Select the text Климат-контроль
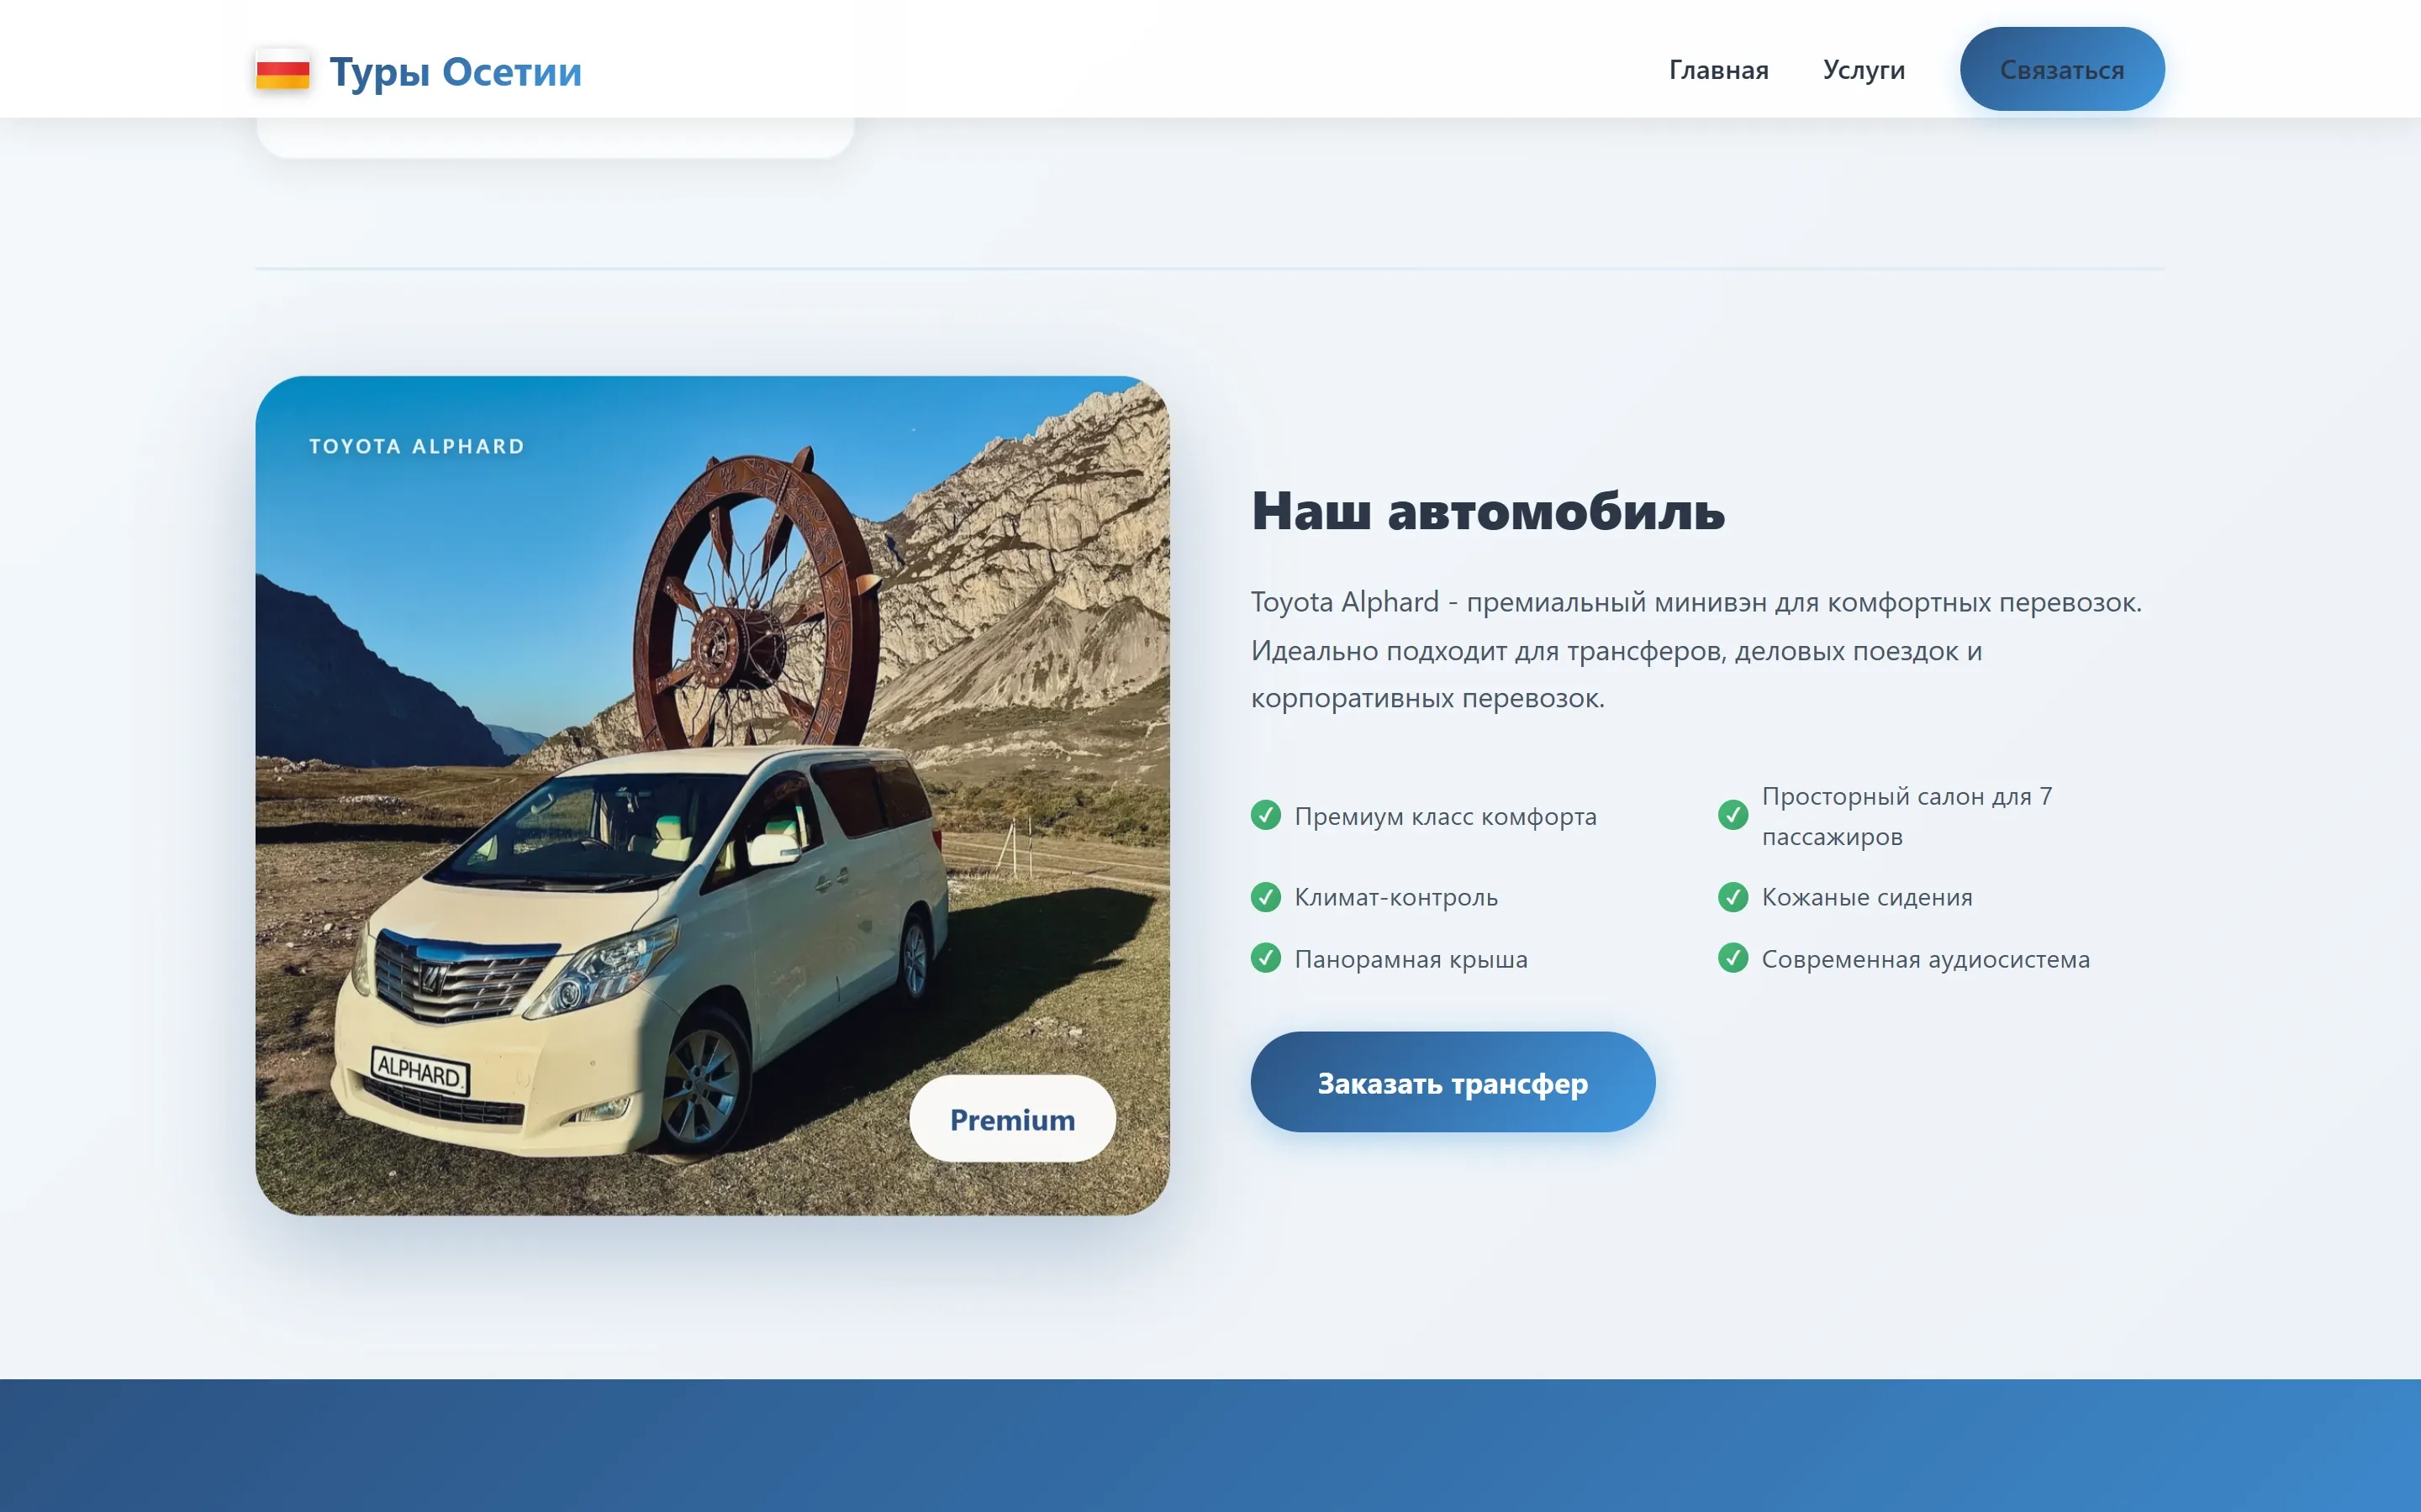This screenshot has width=2421, height=1512. (x=1395, y=897)
